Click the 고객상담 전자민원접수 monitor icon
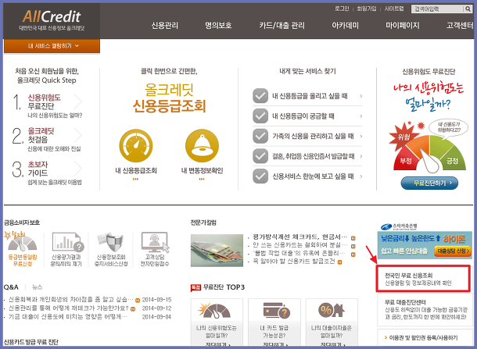 point(155,242)
